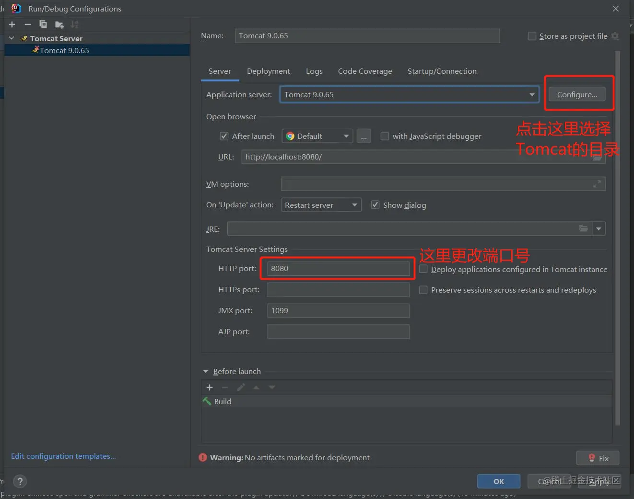Viewport: 634px width, 499px height.
Task: Open the On 'Update' action dropdown
Action: coord(321,205)
